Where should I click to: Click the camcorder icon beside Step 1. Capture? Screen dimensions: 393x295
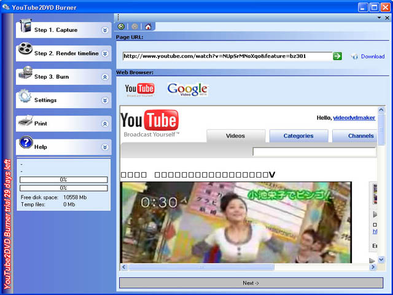pos(26,26)
